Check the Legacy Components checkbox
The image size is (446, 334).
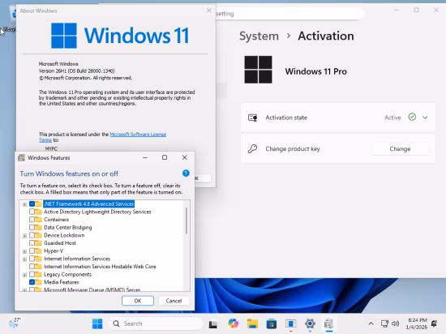pos(32,274)
